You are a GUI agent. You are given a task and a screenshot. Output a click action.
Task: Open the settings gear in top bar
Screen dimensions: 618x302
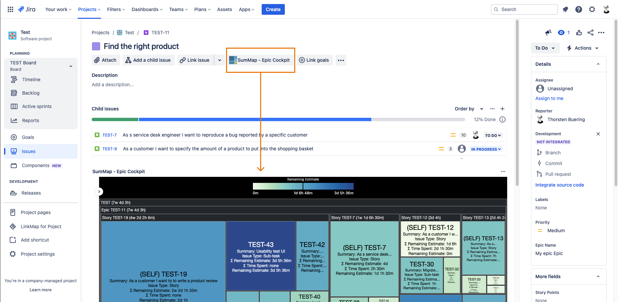(592, 9)
